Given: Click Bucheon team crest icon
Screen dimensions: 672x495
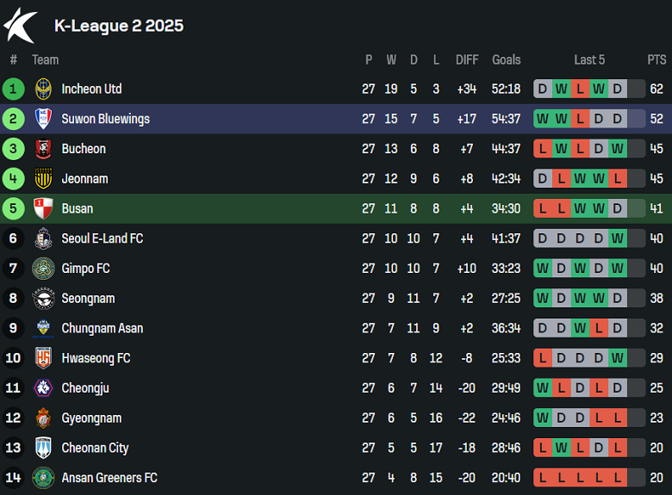Looking at the screenshot, I should pos(43,149).
